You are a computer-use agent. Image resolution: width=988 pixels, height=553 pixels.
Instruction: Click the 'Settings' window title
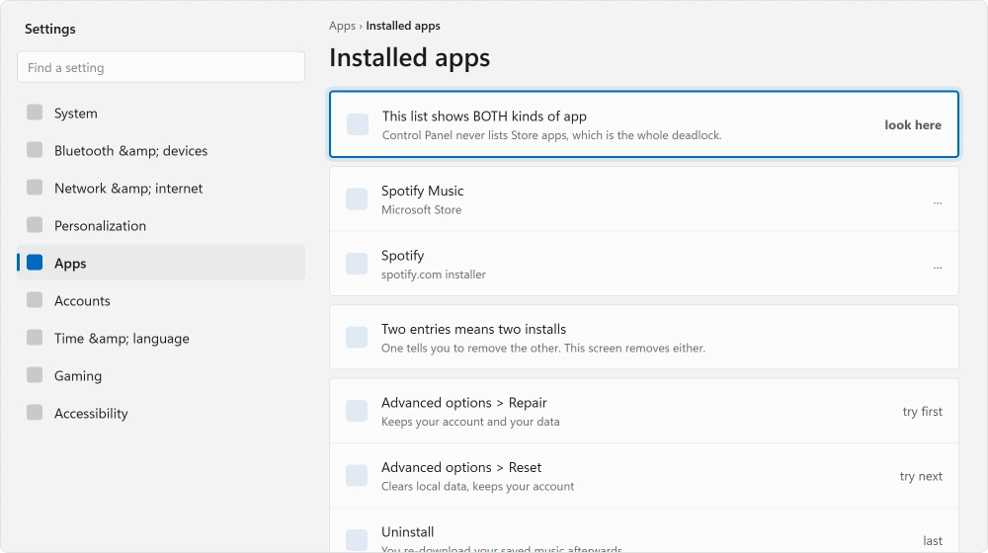(x=49, y=29)
